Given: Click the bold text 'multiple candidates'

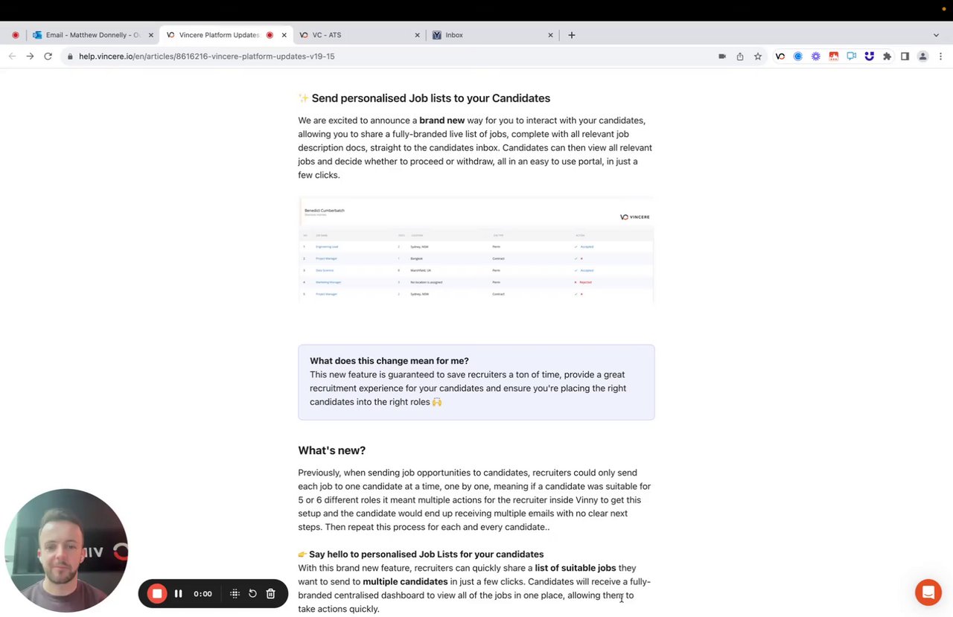Looking at the screenshot, I should [x=405, y=581].
